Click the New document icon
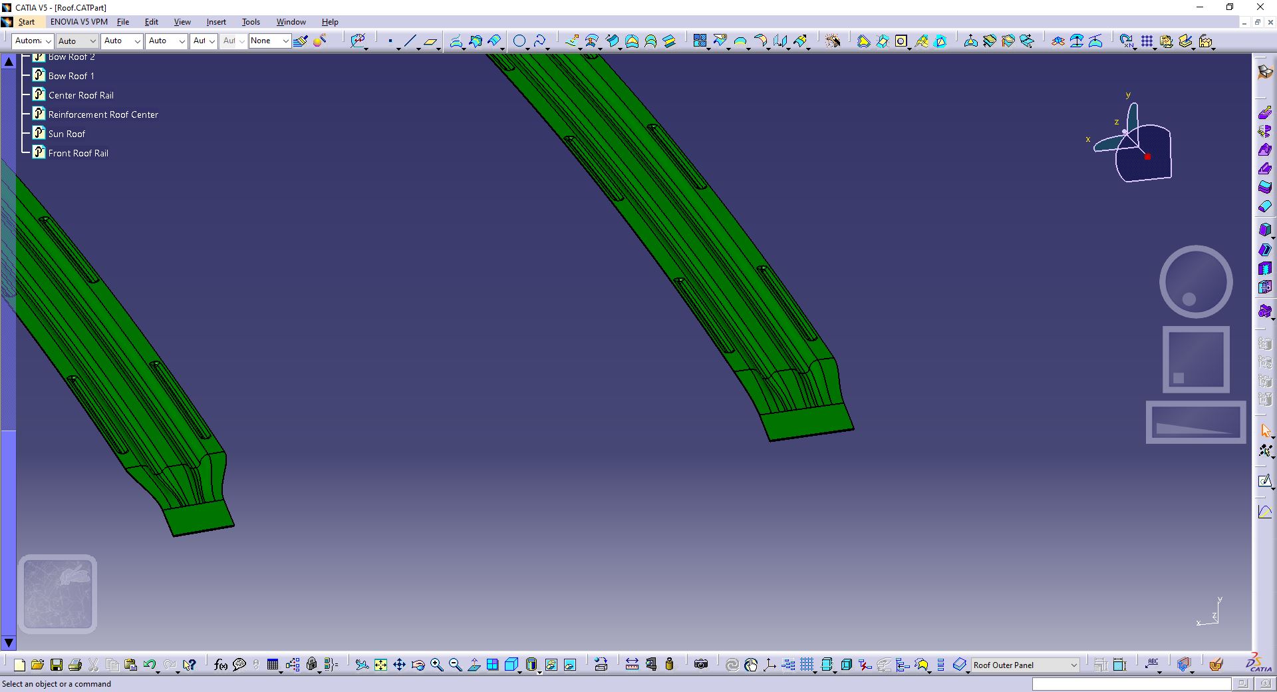The image size is (1277, 692). tap(19, 664)
